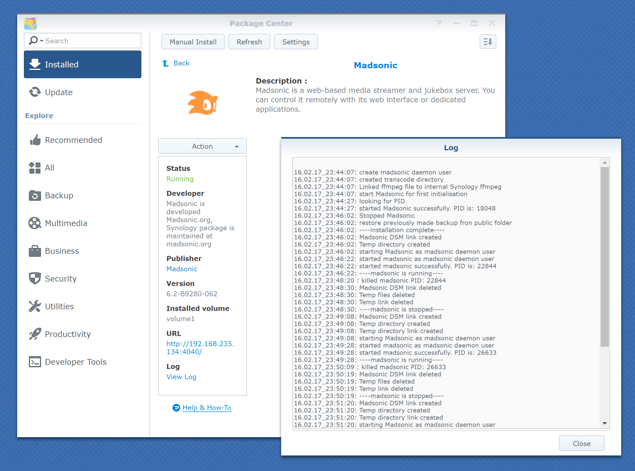
Task: Click the Madsonic package title
Action: (376, 65)
